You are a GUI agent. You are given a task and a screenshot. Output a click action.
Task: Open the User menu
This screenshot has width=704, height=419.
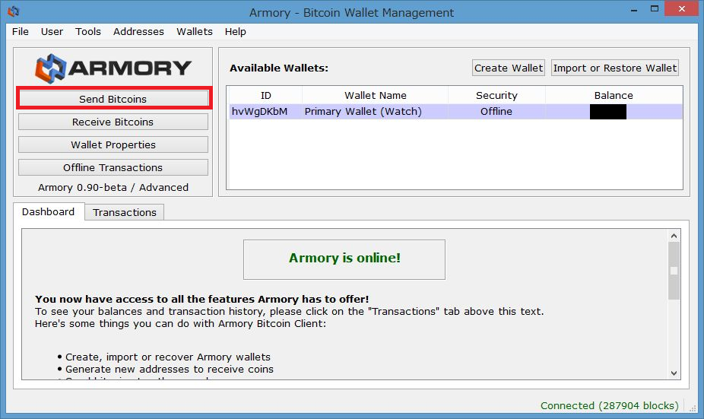pyautogui.click(x=52, y=31)
